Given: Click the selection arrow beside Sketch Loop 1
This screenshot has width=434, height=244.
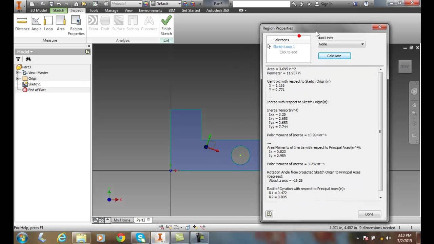Looking at the screenshot, I should (269, 46).
